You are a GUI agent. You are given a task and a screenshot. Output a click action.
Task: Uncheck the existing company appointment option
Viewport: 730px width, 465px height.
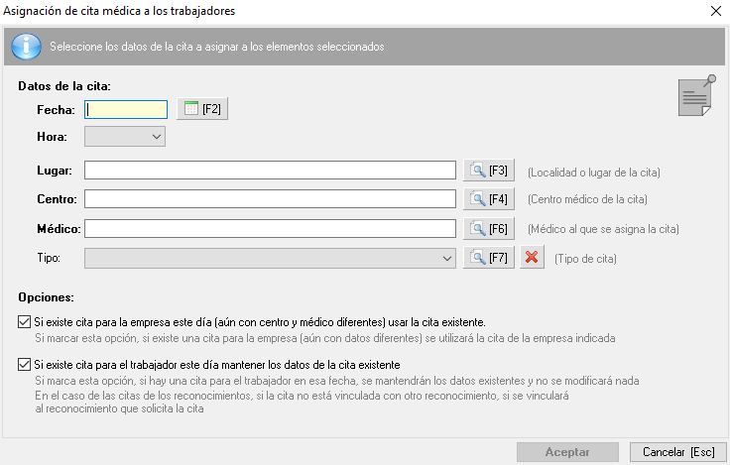click(x=24, y=321)
